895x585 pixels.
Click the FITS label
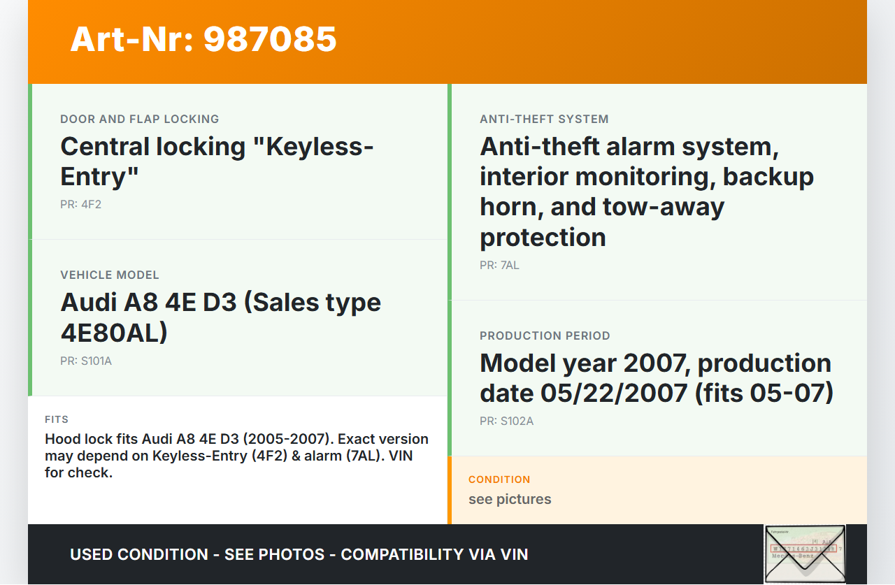(x=57, y=419)
